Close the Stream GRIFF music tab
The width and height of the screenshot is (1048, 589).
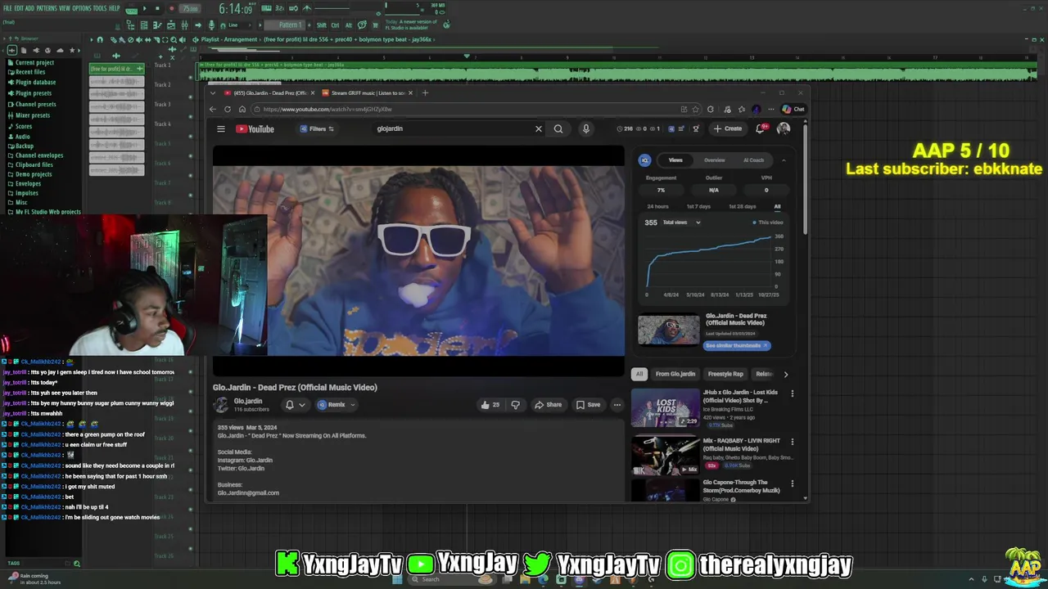point(410,92)
